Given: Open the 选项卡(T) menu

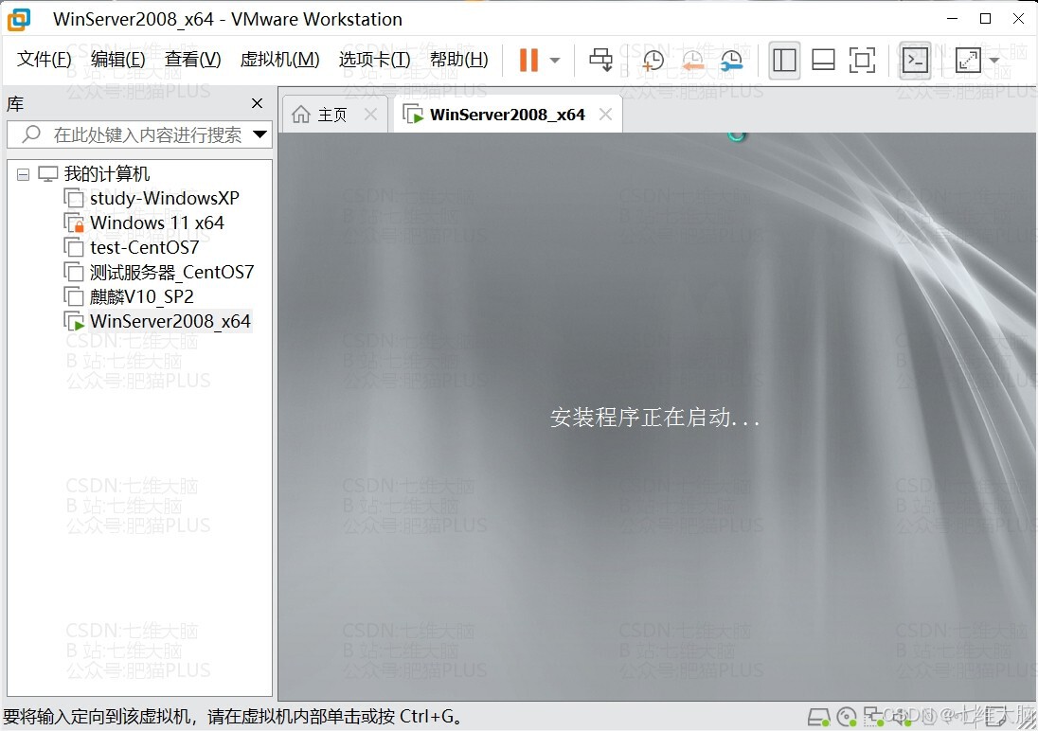Looking at the screenshot, I should pyautogui.click(x=375, y=60).
